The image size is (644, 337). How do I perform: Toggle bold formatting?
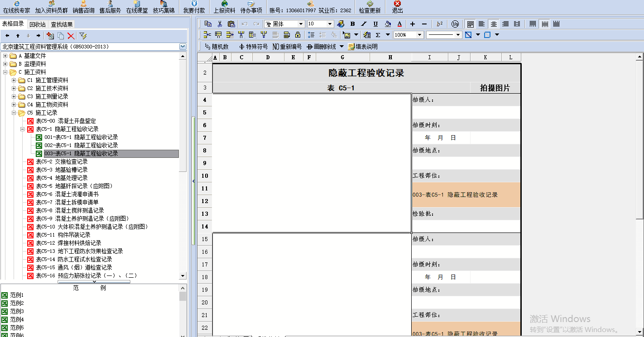352,24
